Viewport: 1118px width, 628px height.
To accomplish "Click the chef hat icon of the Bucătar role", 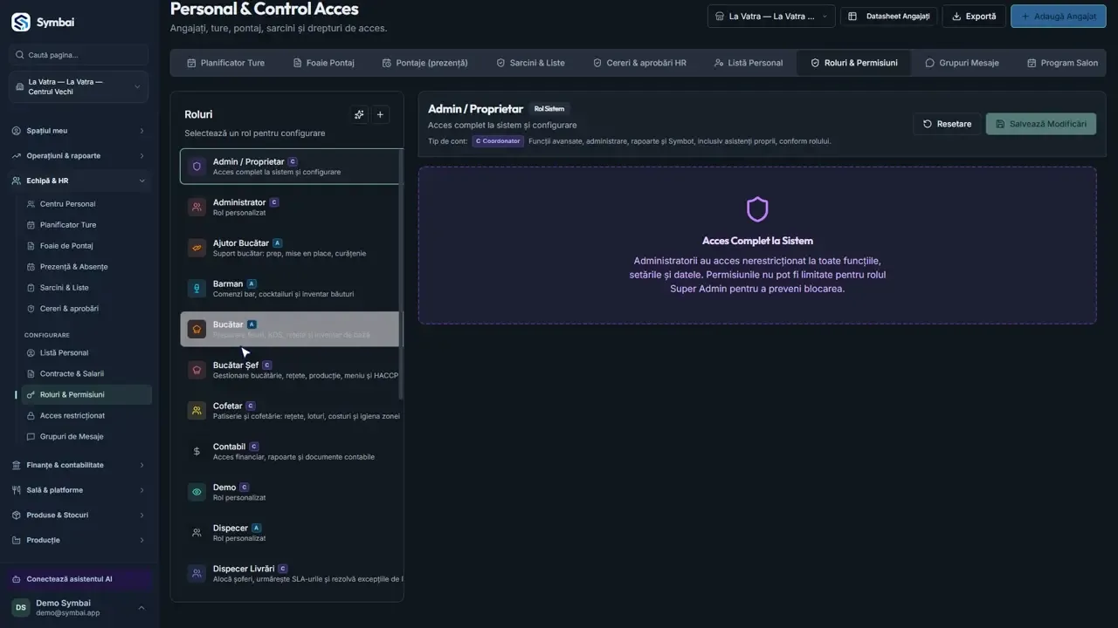I will pos(197,330).
